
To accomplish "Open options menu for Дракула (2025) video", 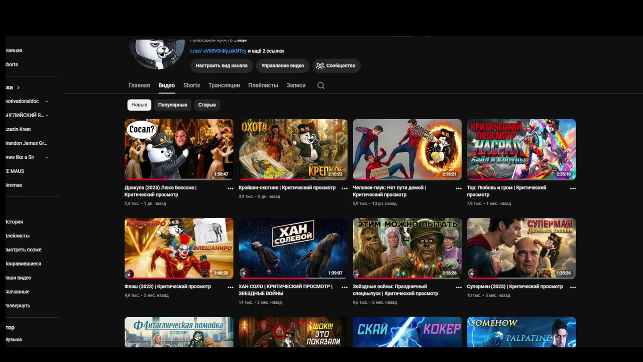I will [231, 189].
